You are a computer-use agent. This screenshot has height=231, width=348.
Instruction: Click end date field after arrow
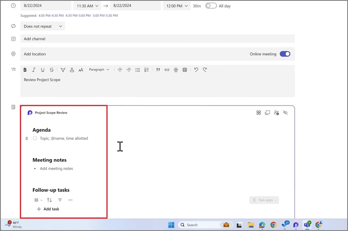coord(135,6)
